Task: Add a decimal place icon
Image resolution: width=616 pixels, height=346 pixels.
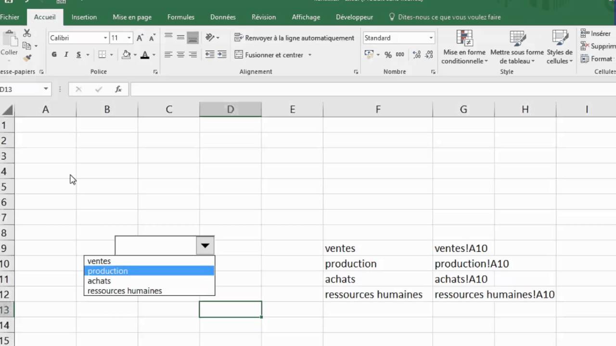Action: click(417, 55)
